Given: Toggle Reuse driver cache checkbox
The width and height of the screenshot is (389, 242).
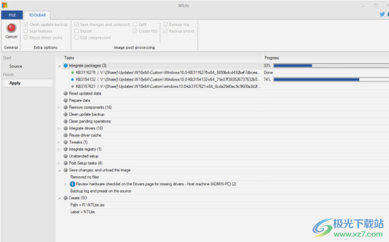Looking at the screenshot, I should pos(25,37).
